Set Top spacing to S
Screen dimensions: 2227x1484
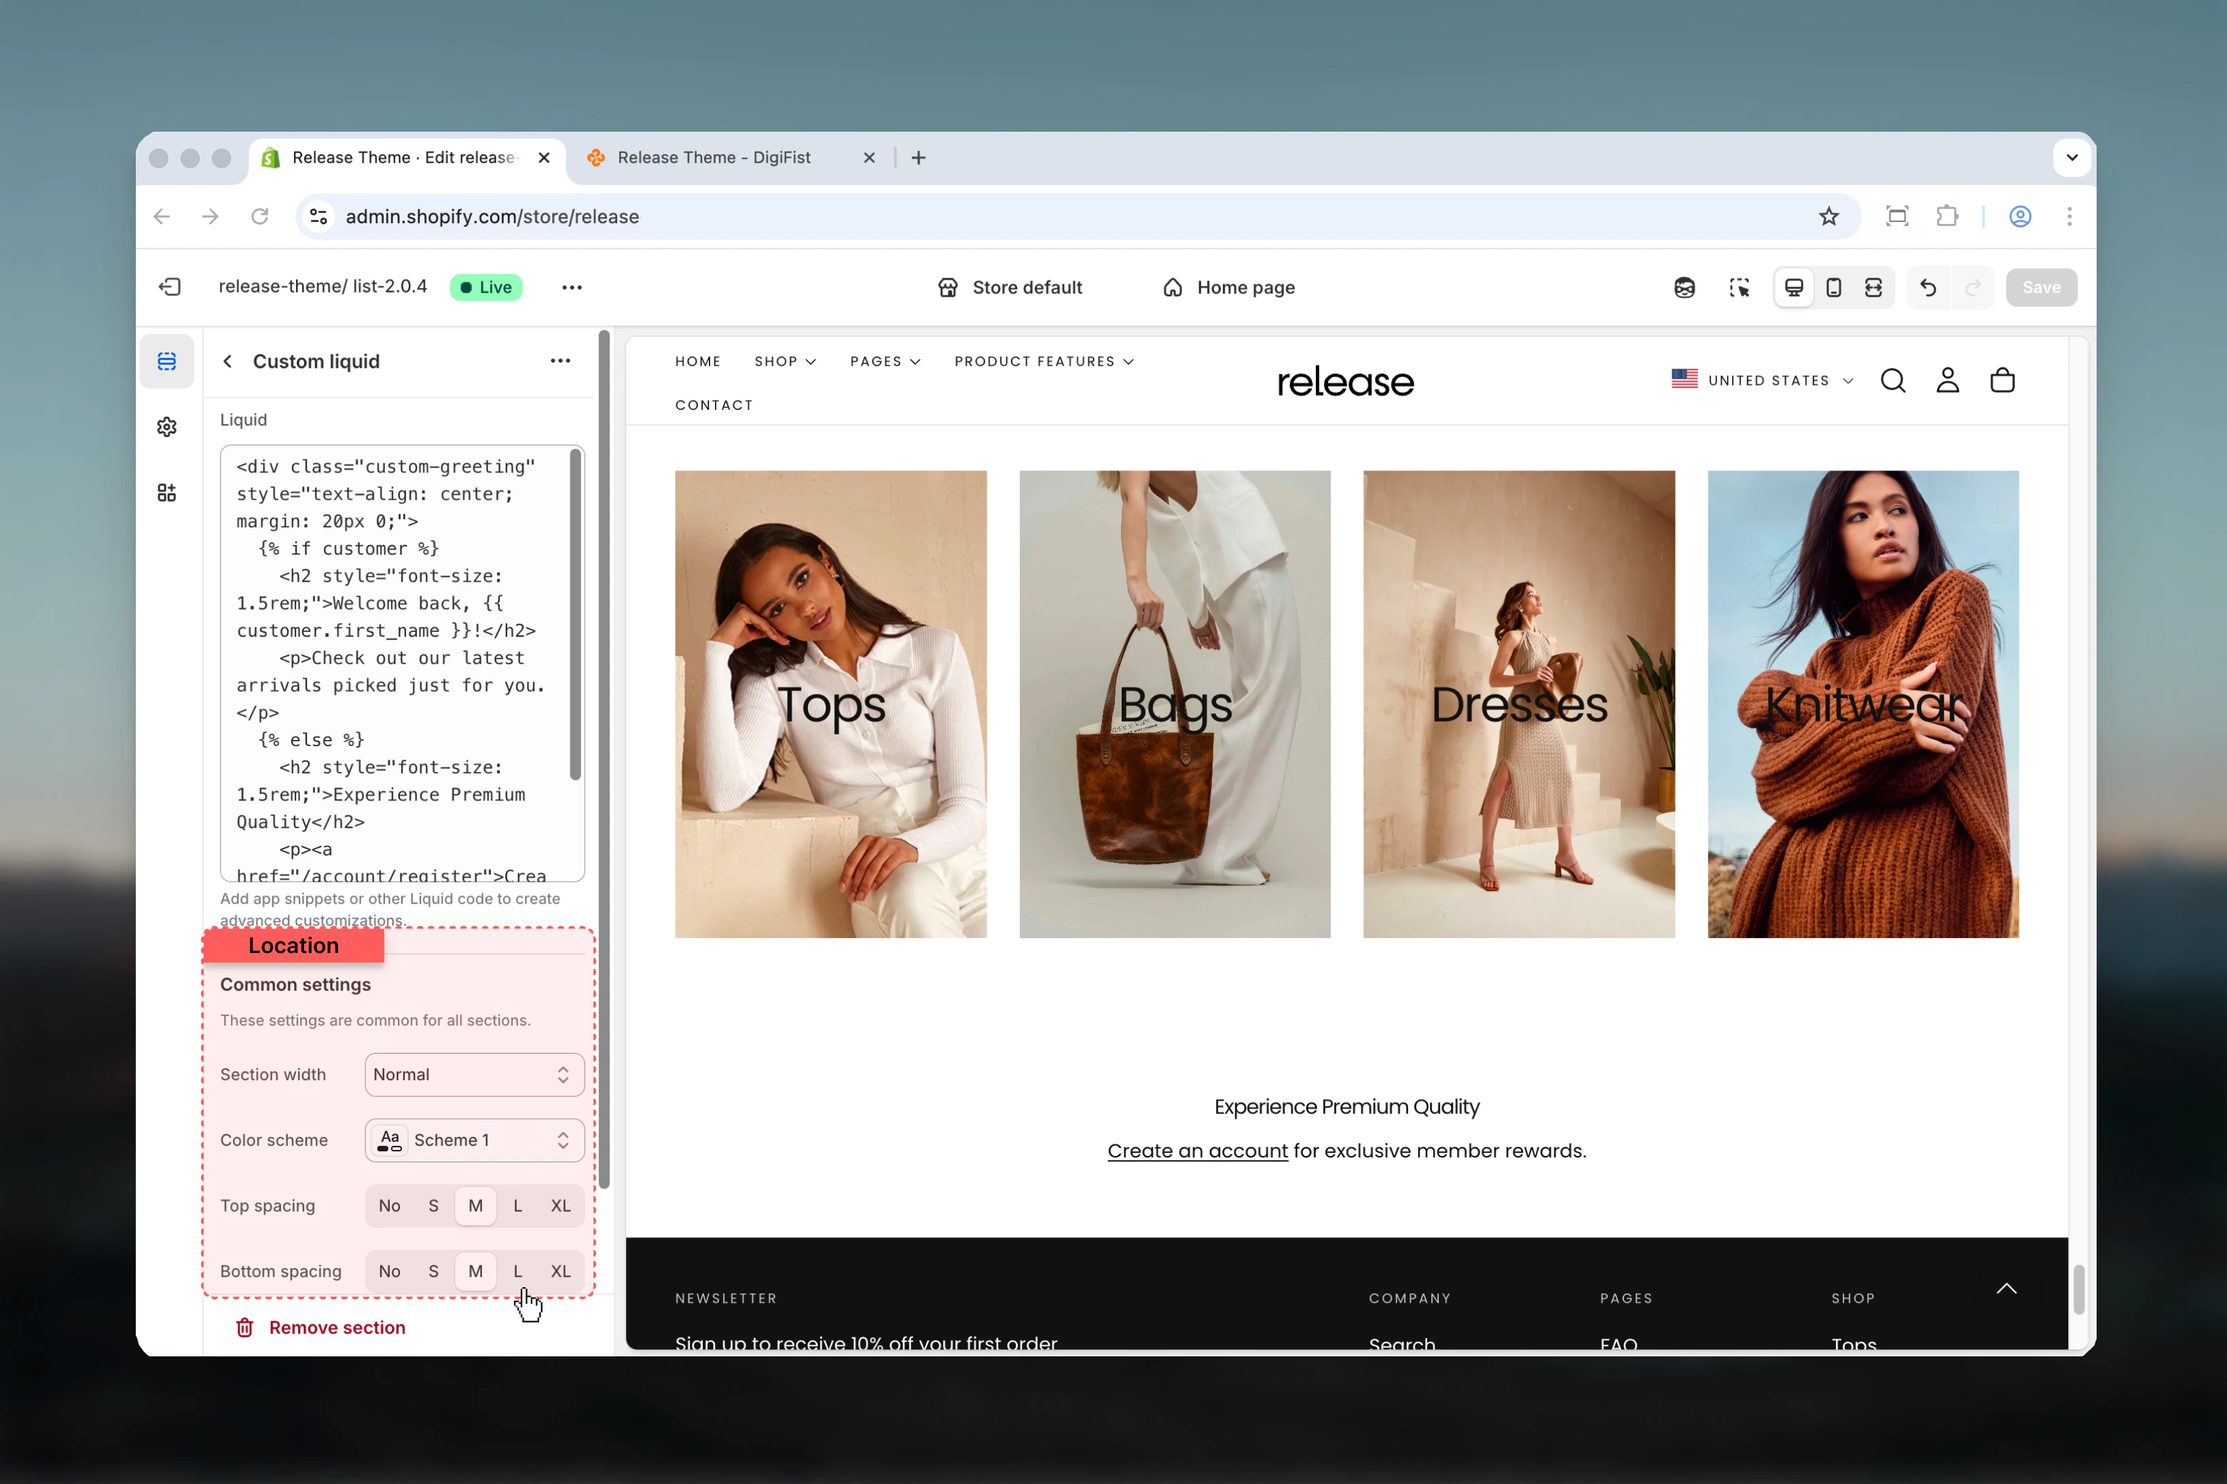[x=433, y=1206]
